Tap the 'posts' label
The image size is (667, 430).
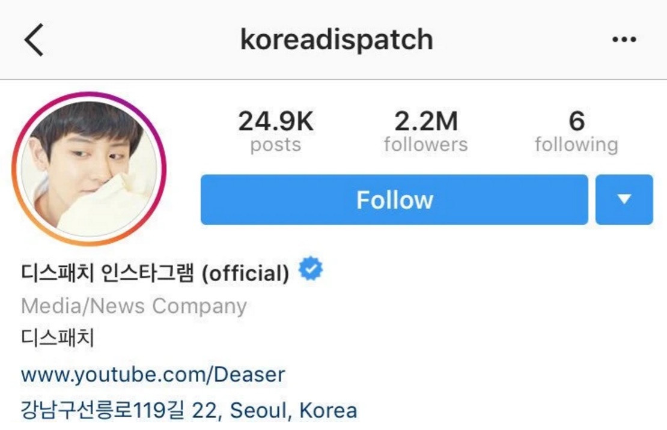[x=276, y=145]
